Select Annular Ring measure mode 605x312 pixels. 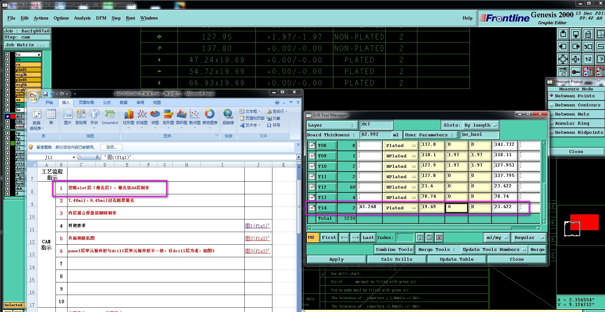pyautogui.click(x=576, y=123)
